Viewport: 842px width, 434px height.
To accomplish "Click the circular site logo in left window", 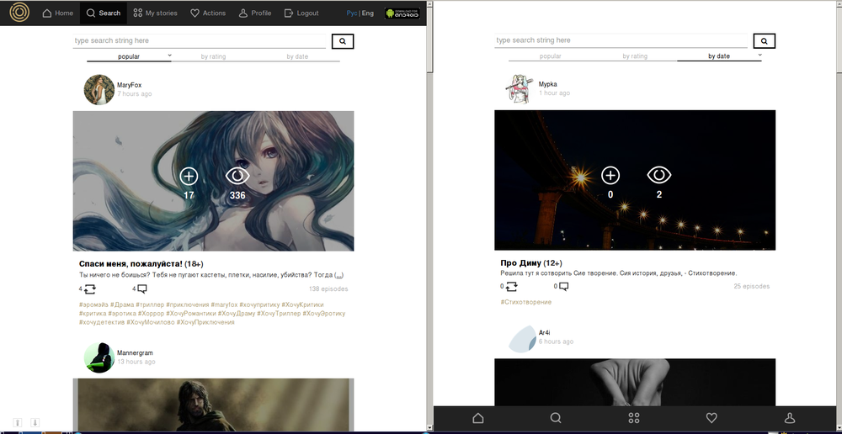I will 20,13.
